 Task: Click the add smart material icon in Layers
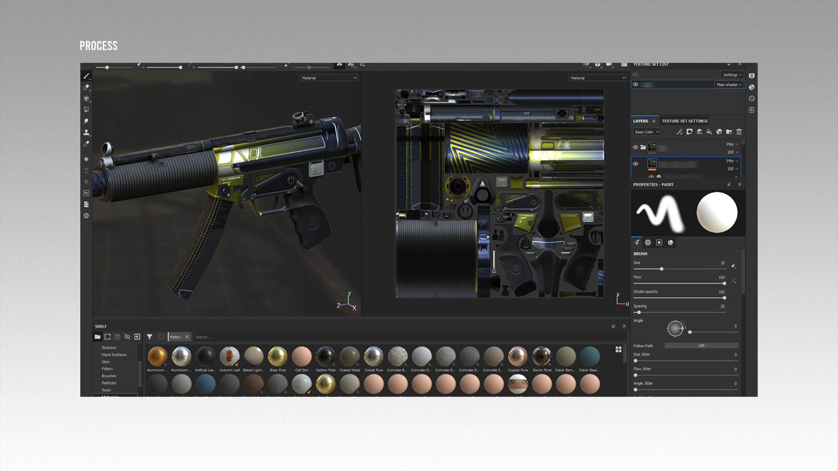click(719, 132)
